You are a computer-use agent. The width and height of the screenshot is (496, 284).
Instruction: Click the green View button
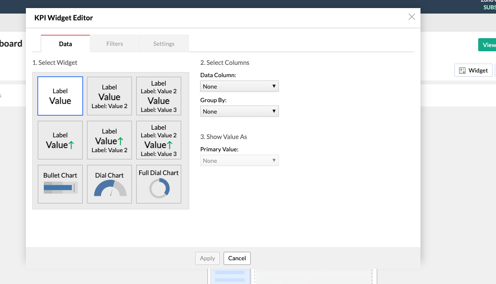[488, 45]
